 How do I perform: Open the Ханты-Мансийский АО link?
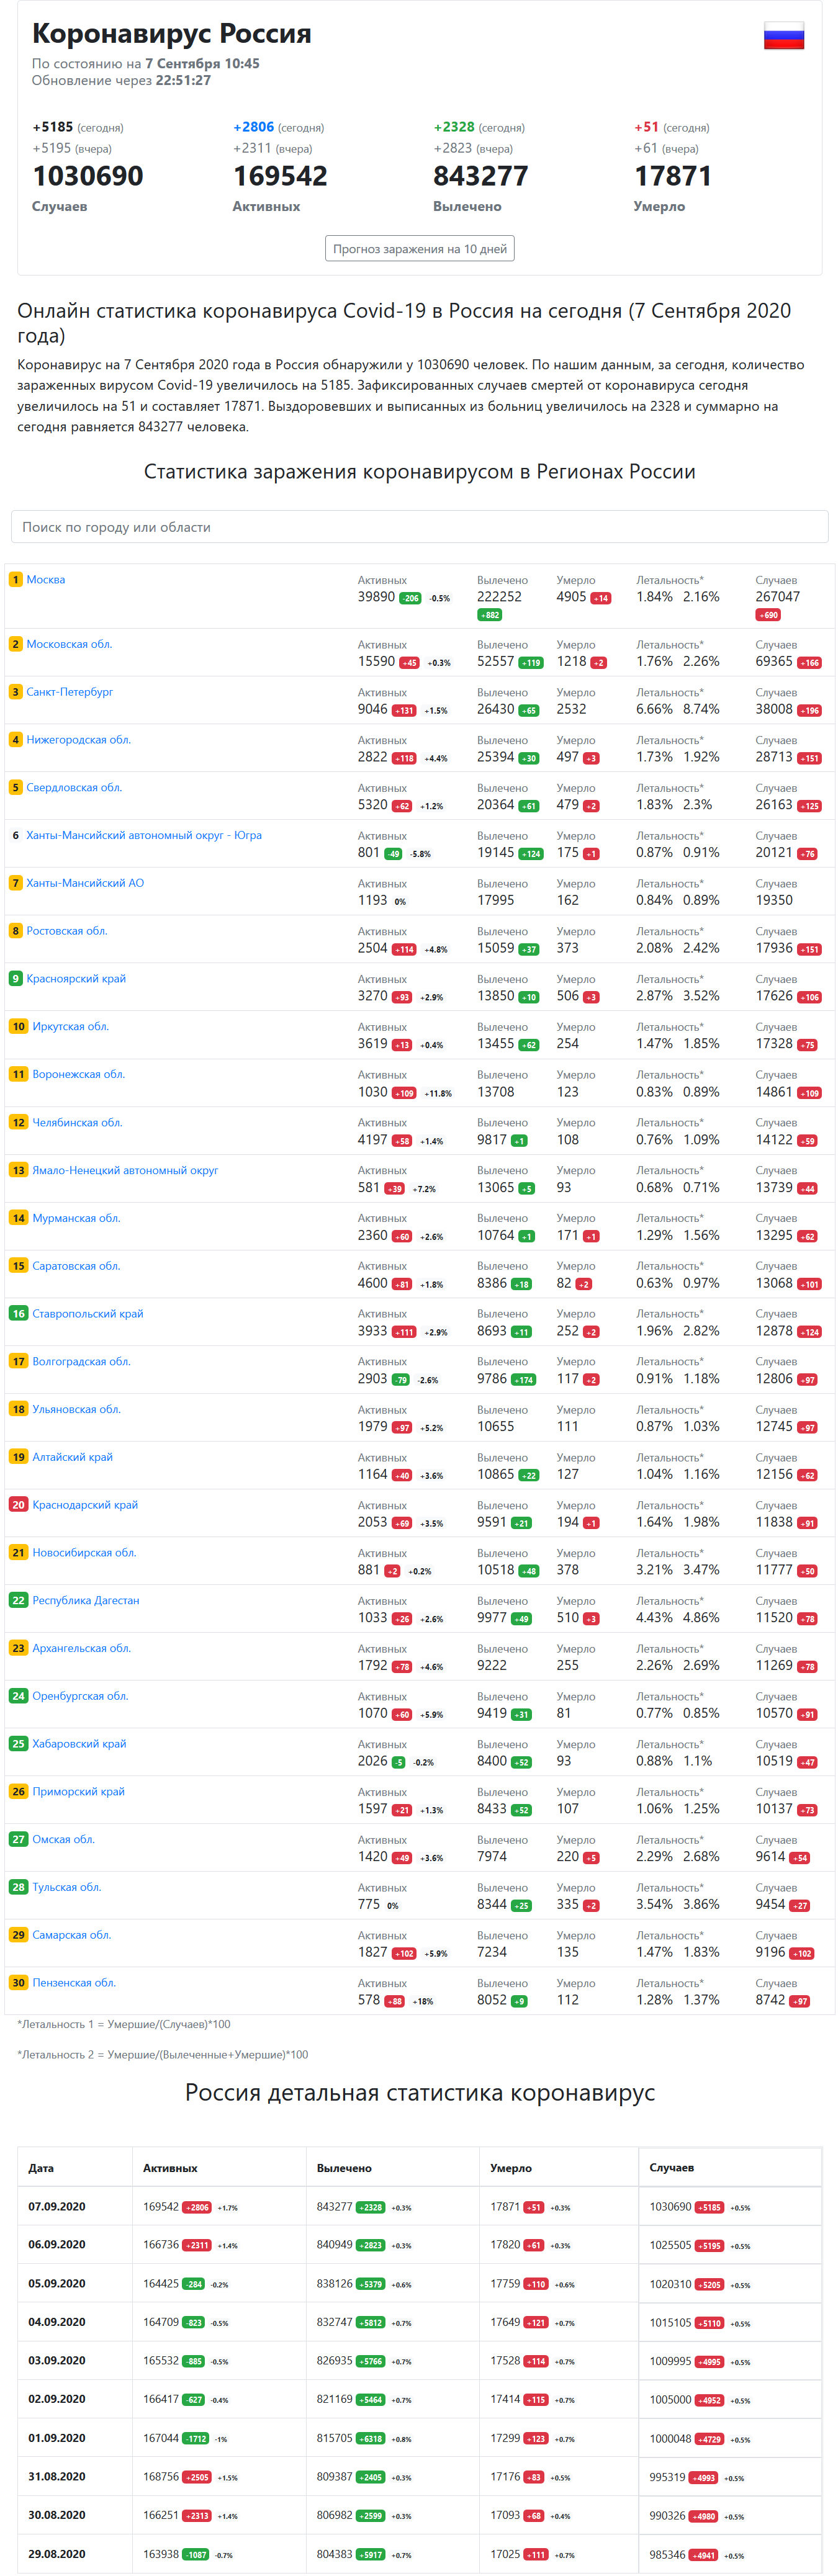click(85, 883)
